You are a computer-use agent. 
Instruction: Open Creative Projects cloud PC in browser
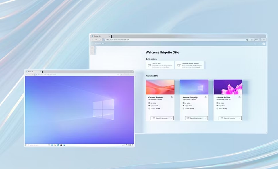tap(160, 118)
